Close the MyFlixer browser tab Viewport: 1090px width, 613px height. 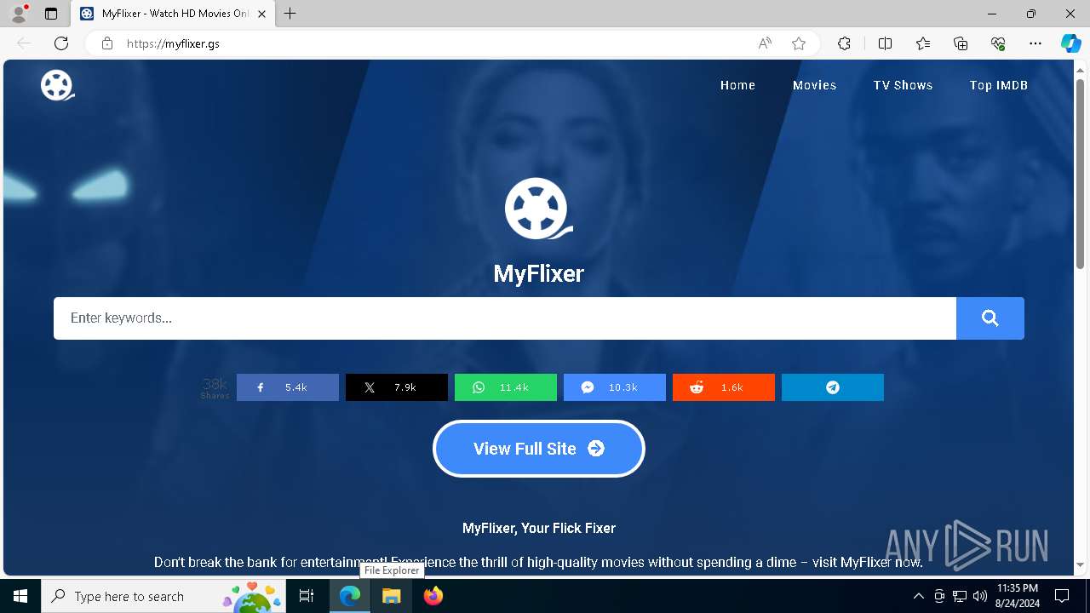(x=261, y=14)
